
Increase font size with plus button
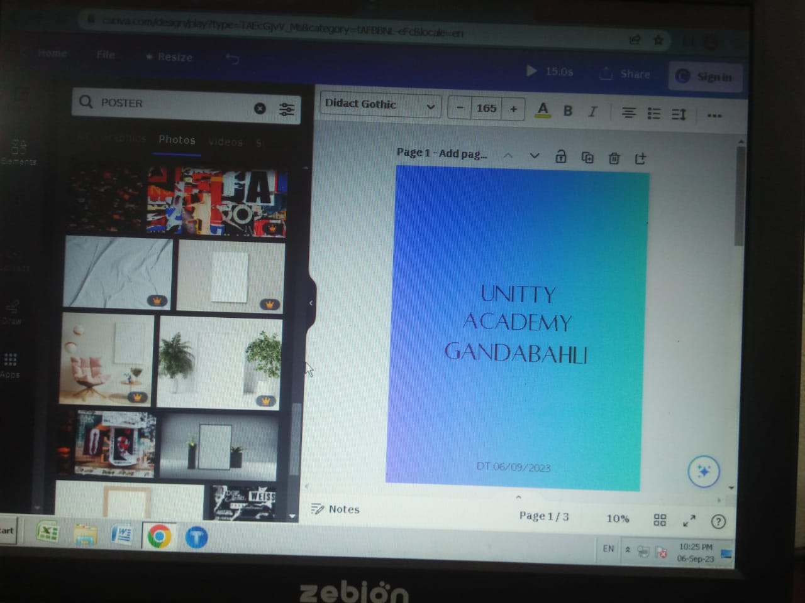pos(514,109)
